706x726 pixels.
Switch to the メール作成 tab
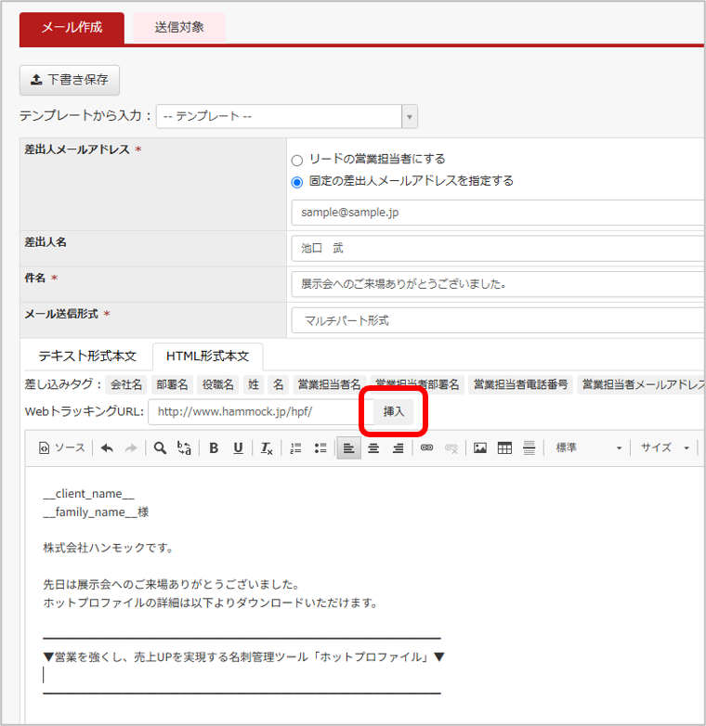72,28
